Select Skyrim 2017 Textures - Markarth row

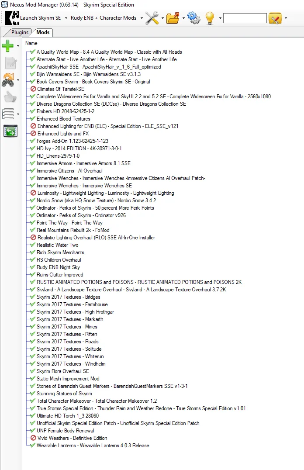70,319
